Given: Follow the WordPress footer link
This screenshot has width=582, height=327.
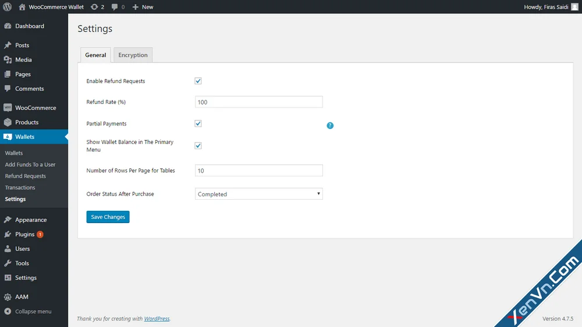Looking at the screenshot, I should [157, 318].
